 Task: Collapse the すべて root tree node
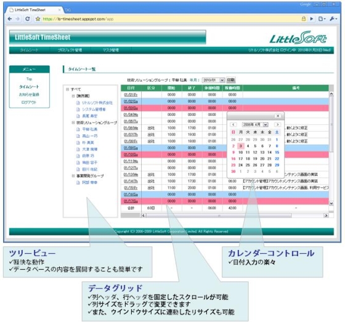click(68, 89)
